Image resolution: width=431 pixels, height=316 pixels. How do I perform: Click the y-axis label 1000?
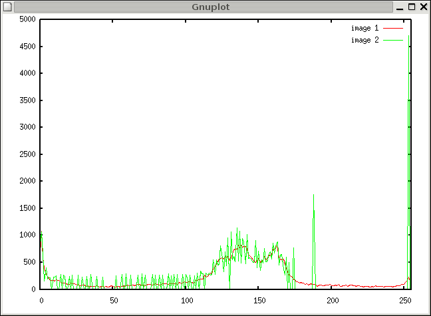tap(27, 235)
